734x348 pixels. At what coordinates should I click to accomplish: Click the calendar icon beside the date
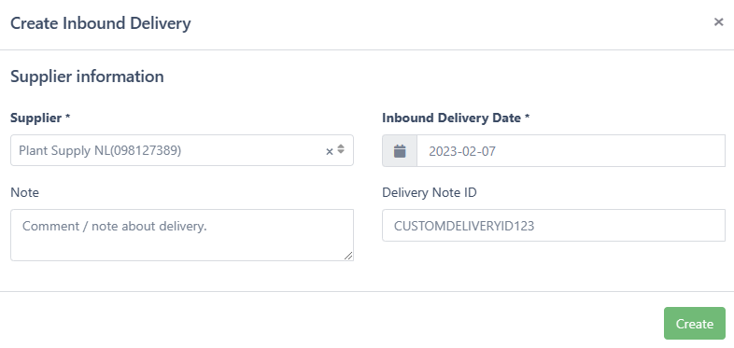[x=400, y=151]
